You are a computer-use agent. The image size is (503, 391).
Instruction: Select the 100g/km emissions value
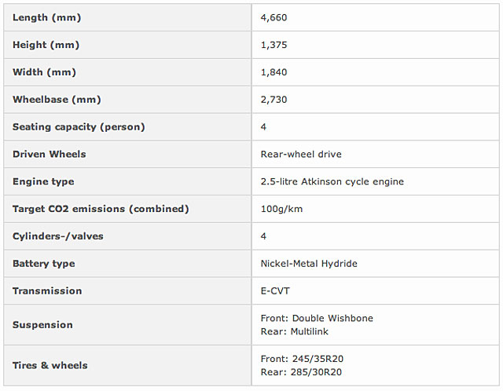click(281, 209)
